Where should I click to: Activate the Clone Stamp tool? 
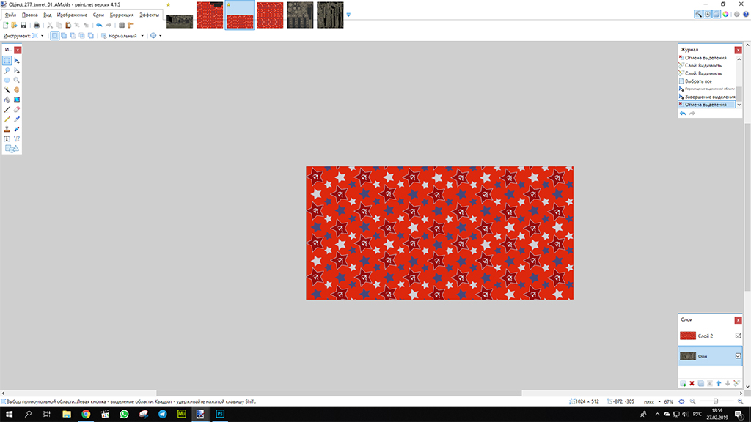pos(7,128)
